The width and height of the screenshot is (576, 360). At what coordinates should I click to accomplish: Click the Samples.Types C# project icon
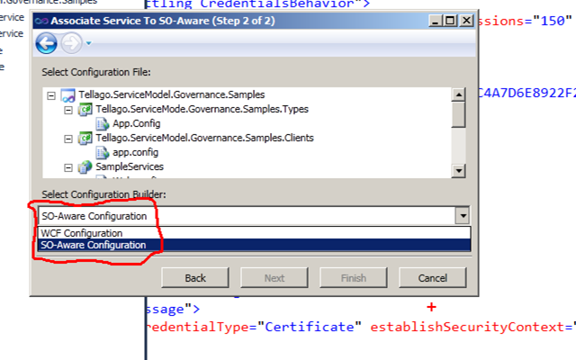click(85, 110)
